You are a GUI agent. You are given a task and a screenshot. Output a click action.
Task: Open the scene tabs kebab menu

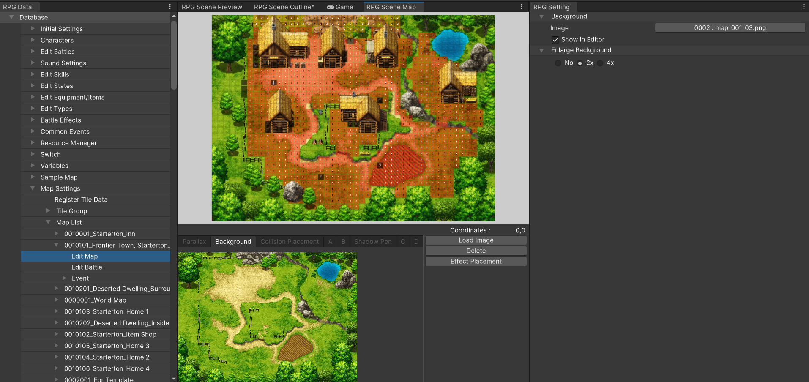coord(522,7)
